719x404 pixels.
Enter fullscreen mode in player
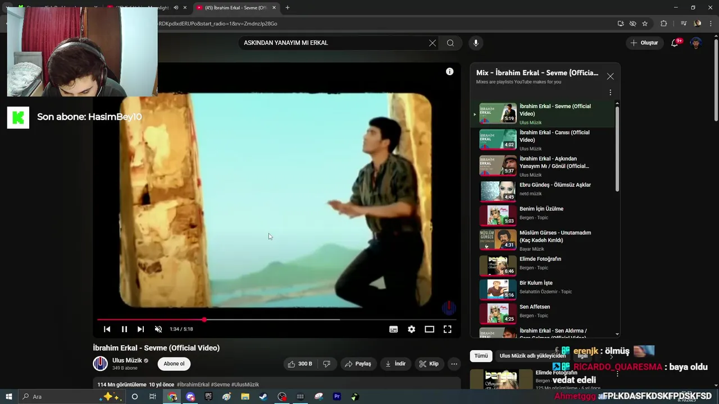[447, 329]
